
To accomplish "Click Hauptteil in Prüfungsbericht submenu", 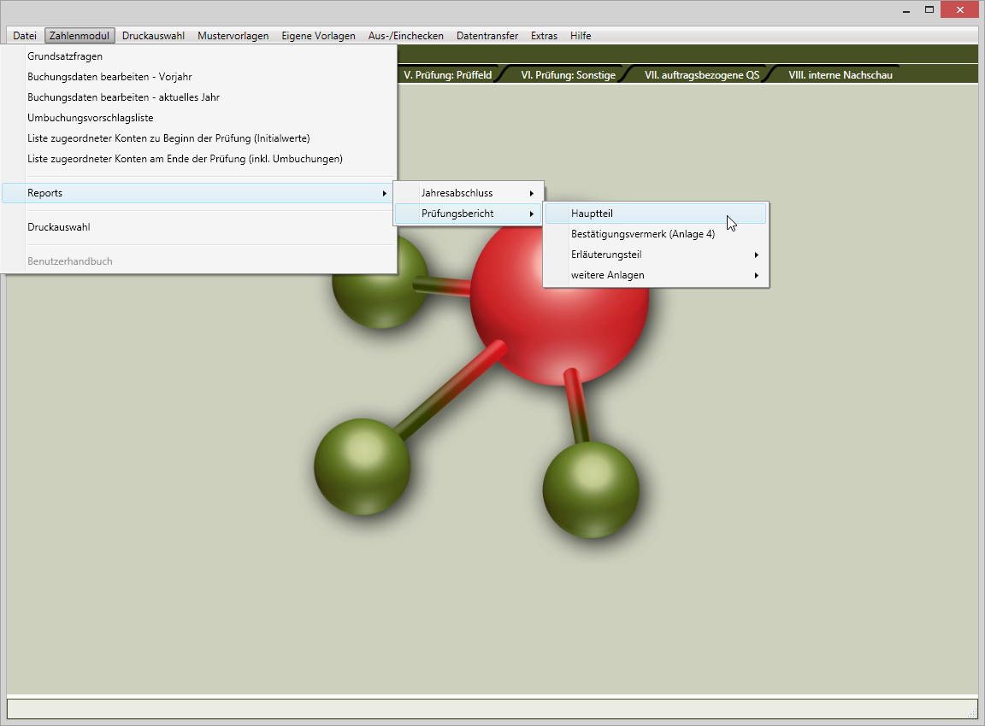I will [x=592, y=214].
